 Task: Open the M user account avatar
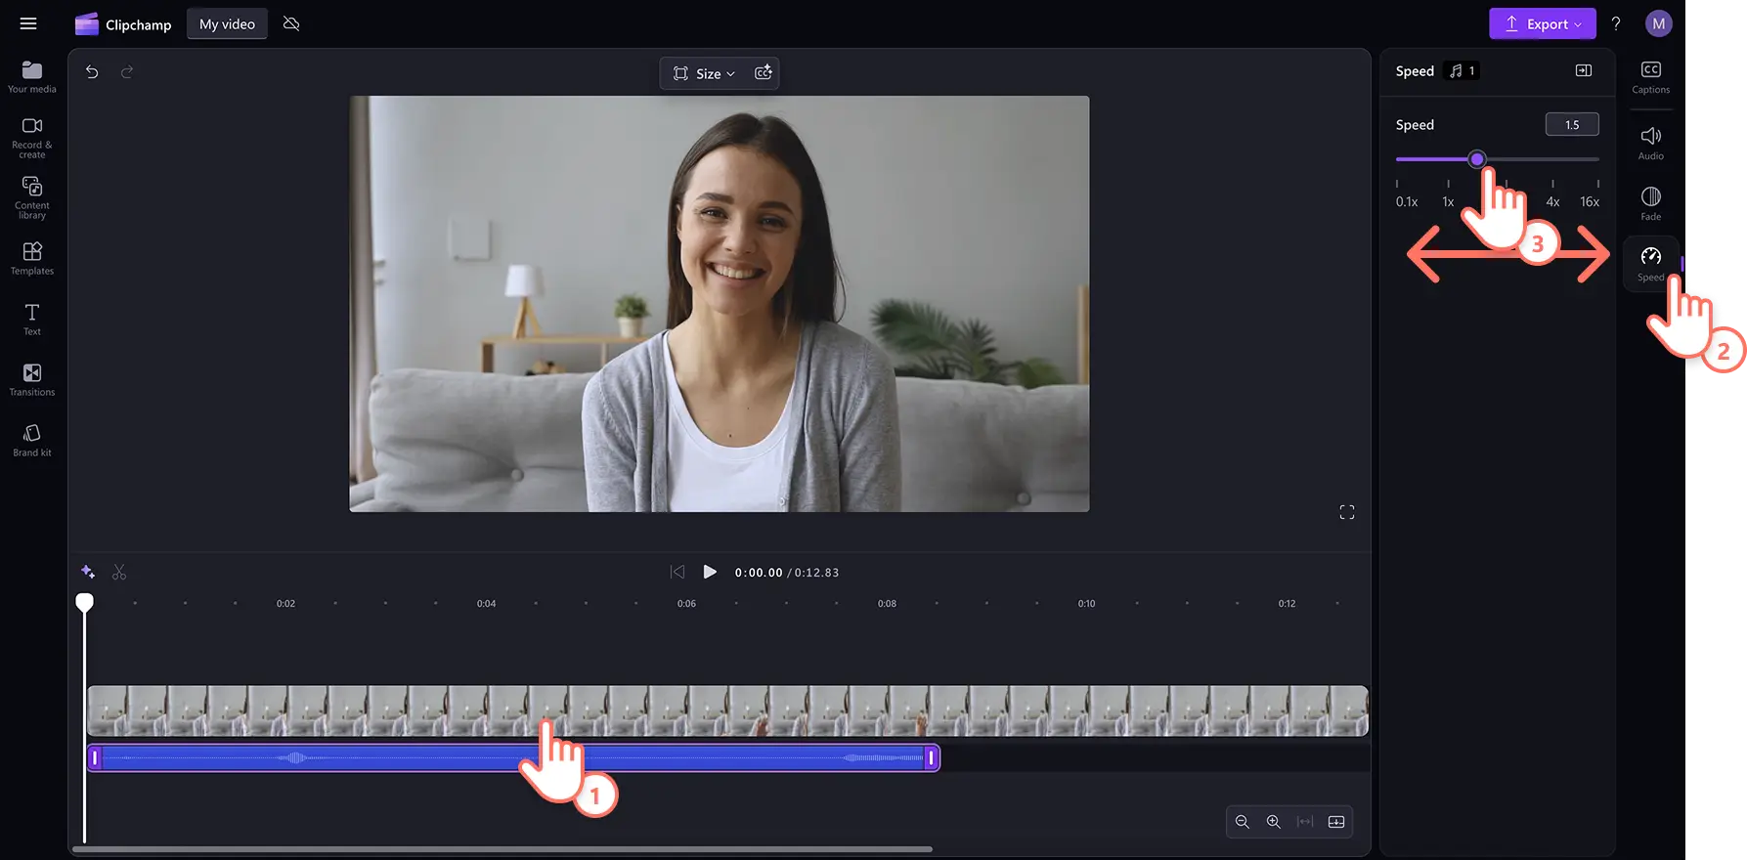[x=1658, y=24]
